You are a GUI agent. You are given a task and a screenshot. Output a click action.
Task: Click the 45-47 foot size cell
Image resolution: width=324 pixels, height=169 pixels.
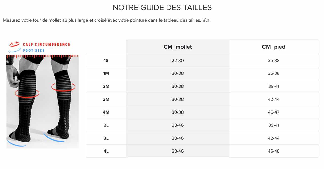click(x=274, y=112)
